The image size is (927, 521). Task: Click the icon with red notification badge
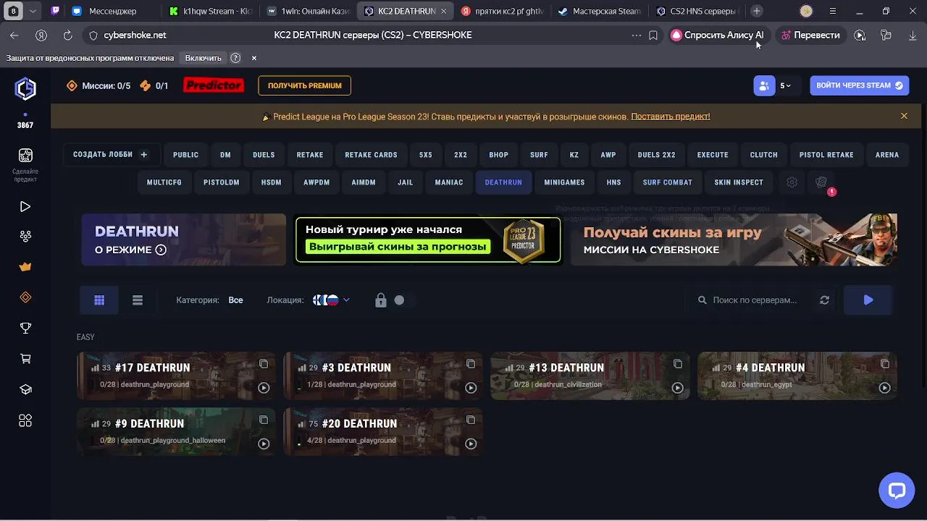(x=821, y=182)
